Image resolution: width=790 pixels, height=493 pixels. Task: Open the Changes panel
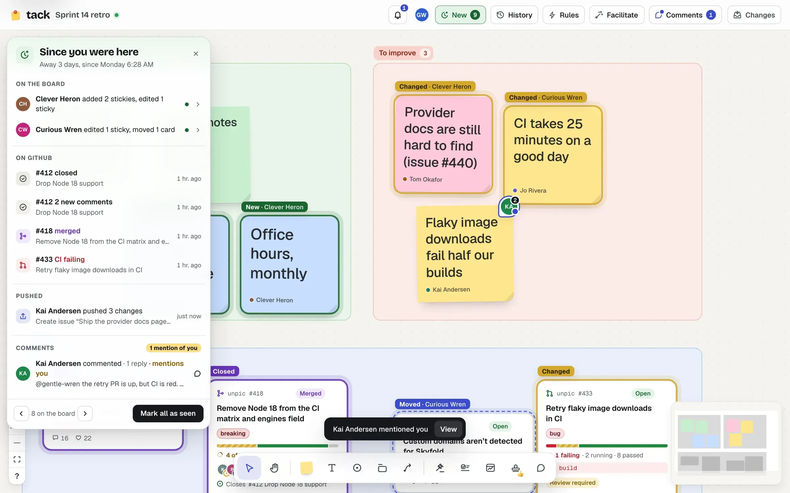coord(754,15)
